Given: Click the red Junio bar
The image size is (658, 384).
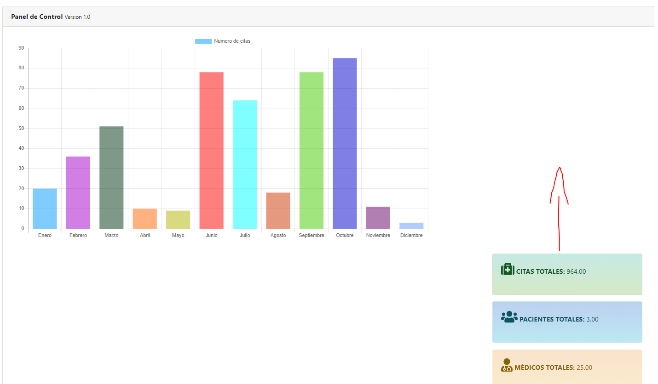Looking at the screenshot, I should click(211, 151).
